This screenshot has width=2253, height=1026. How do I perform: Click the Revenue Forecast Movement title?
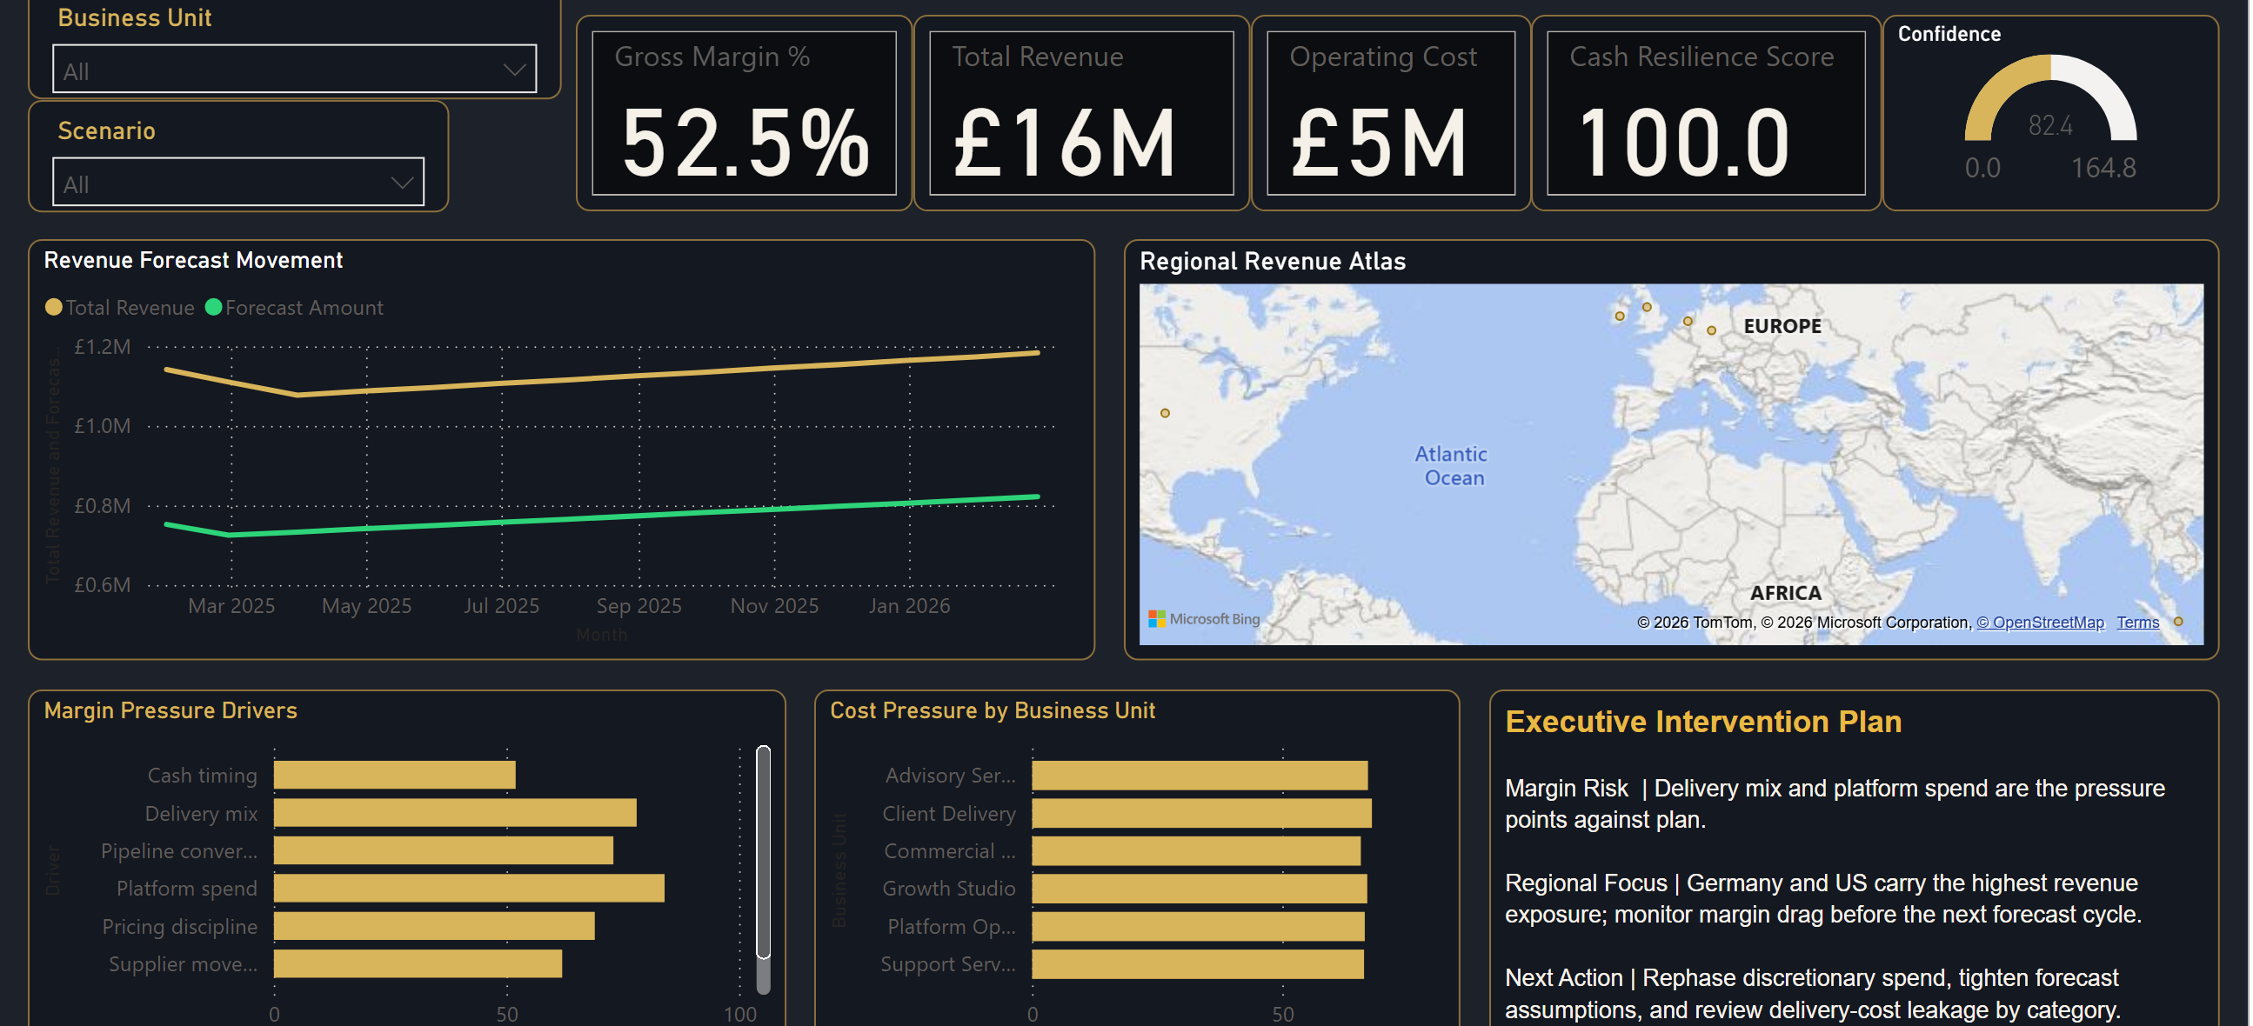[x=193, y=260]
